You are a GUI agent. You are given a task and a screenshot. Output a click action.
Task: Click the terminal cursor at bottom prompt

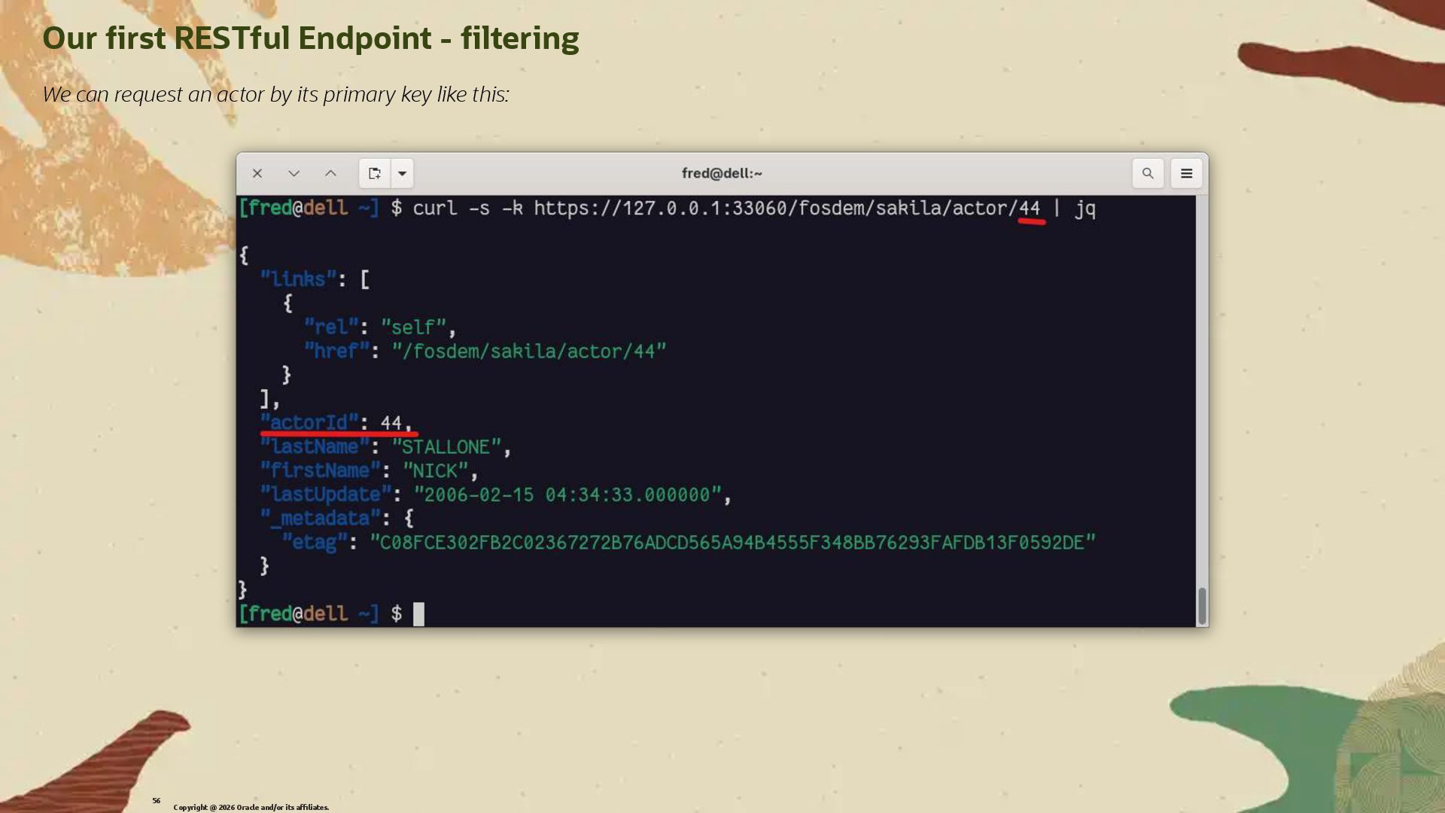point(418,614)
